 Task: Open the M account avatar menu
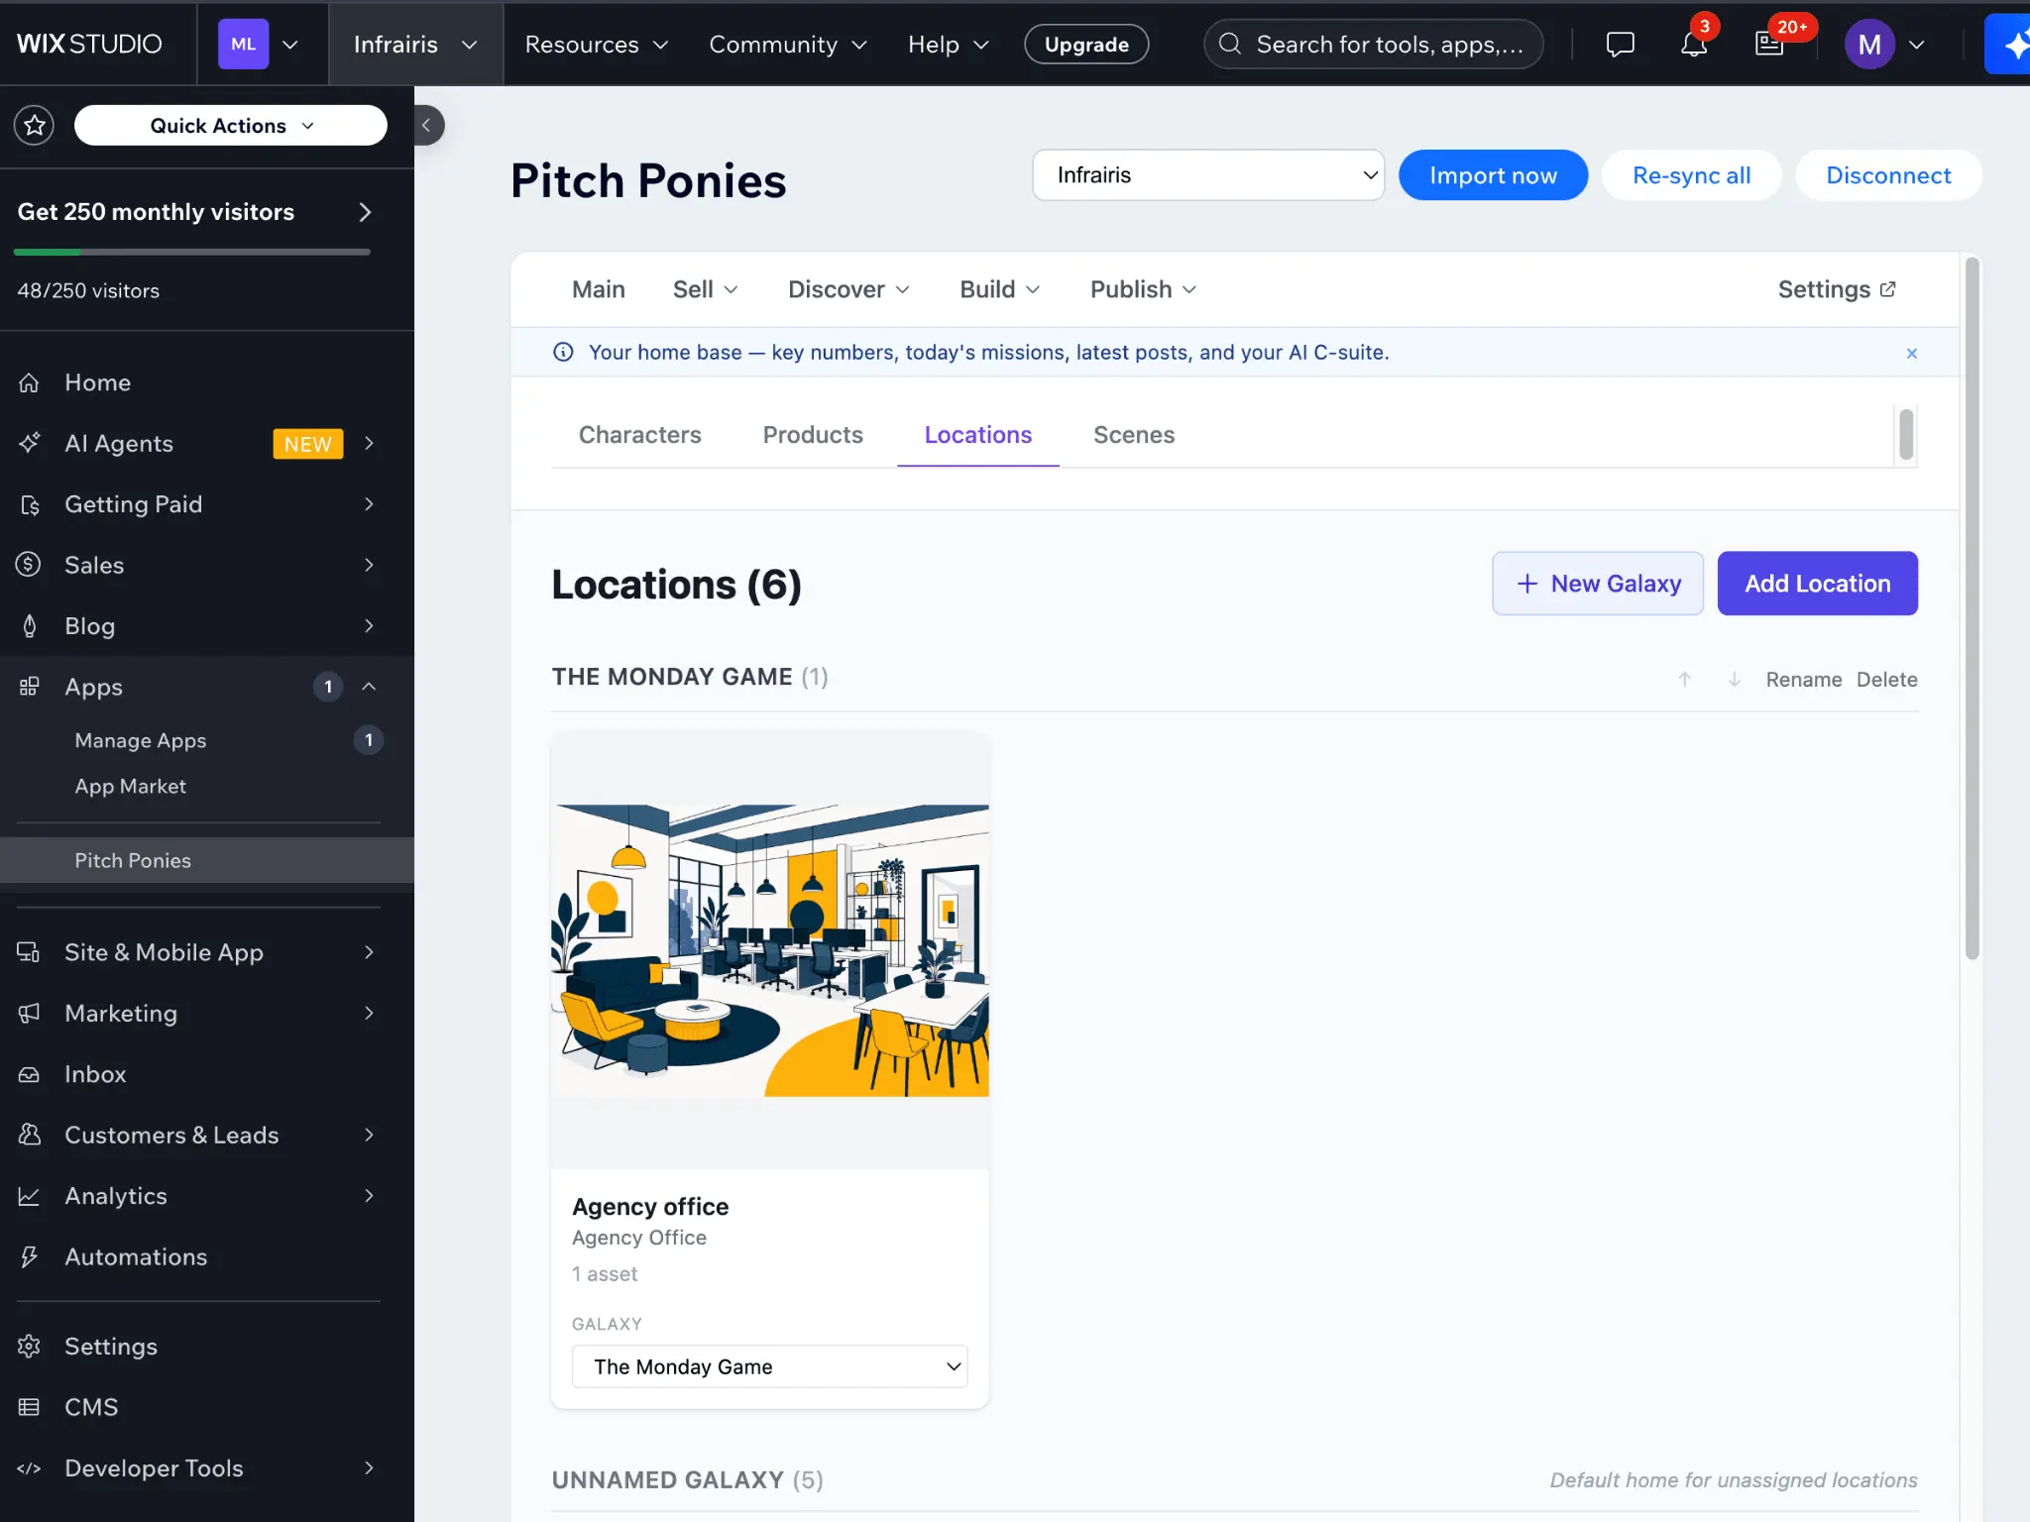pos(1885,44)
